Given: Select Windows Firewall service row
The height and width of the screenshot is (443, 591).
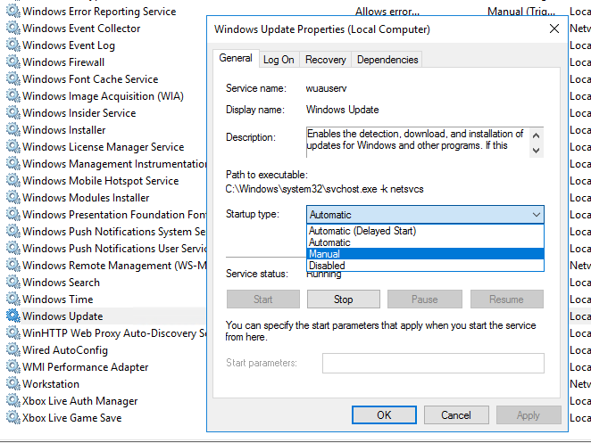Looking at the screenshot, I should pyautogui.click(x=63, y=62).
